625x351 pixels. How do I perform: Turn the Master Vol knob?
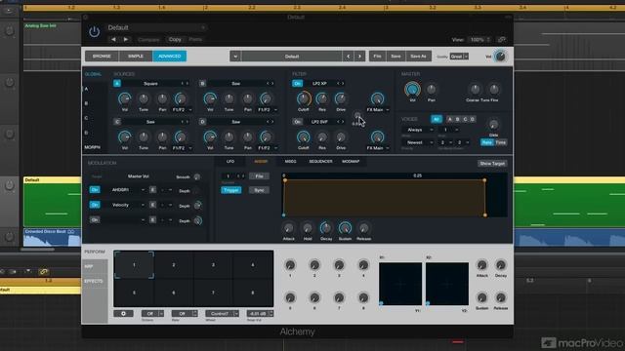click(412, 89)
